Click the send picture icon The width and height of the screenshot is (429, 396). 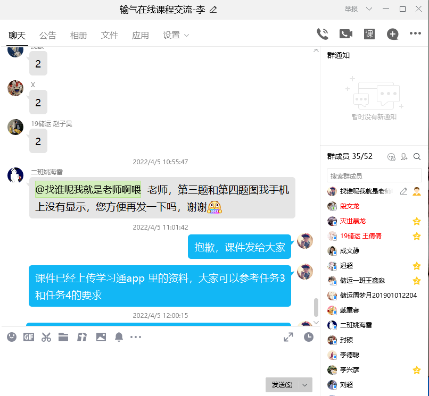(101, 336)
